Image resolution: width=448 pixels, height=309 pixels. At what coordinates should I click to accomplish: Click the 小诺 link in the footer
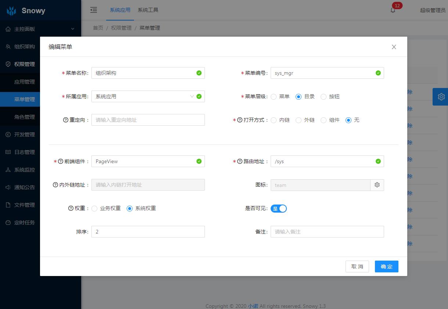point(253,306)
